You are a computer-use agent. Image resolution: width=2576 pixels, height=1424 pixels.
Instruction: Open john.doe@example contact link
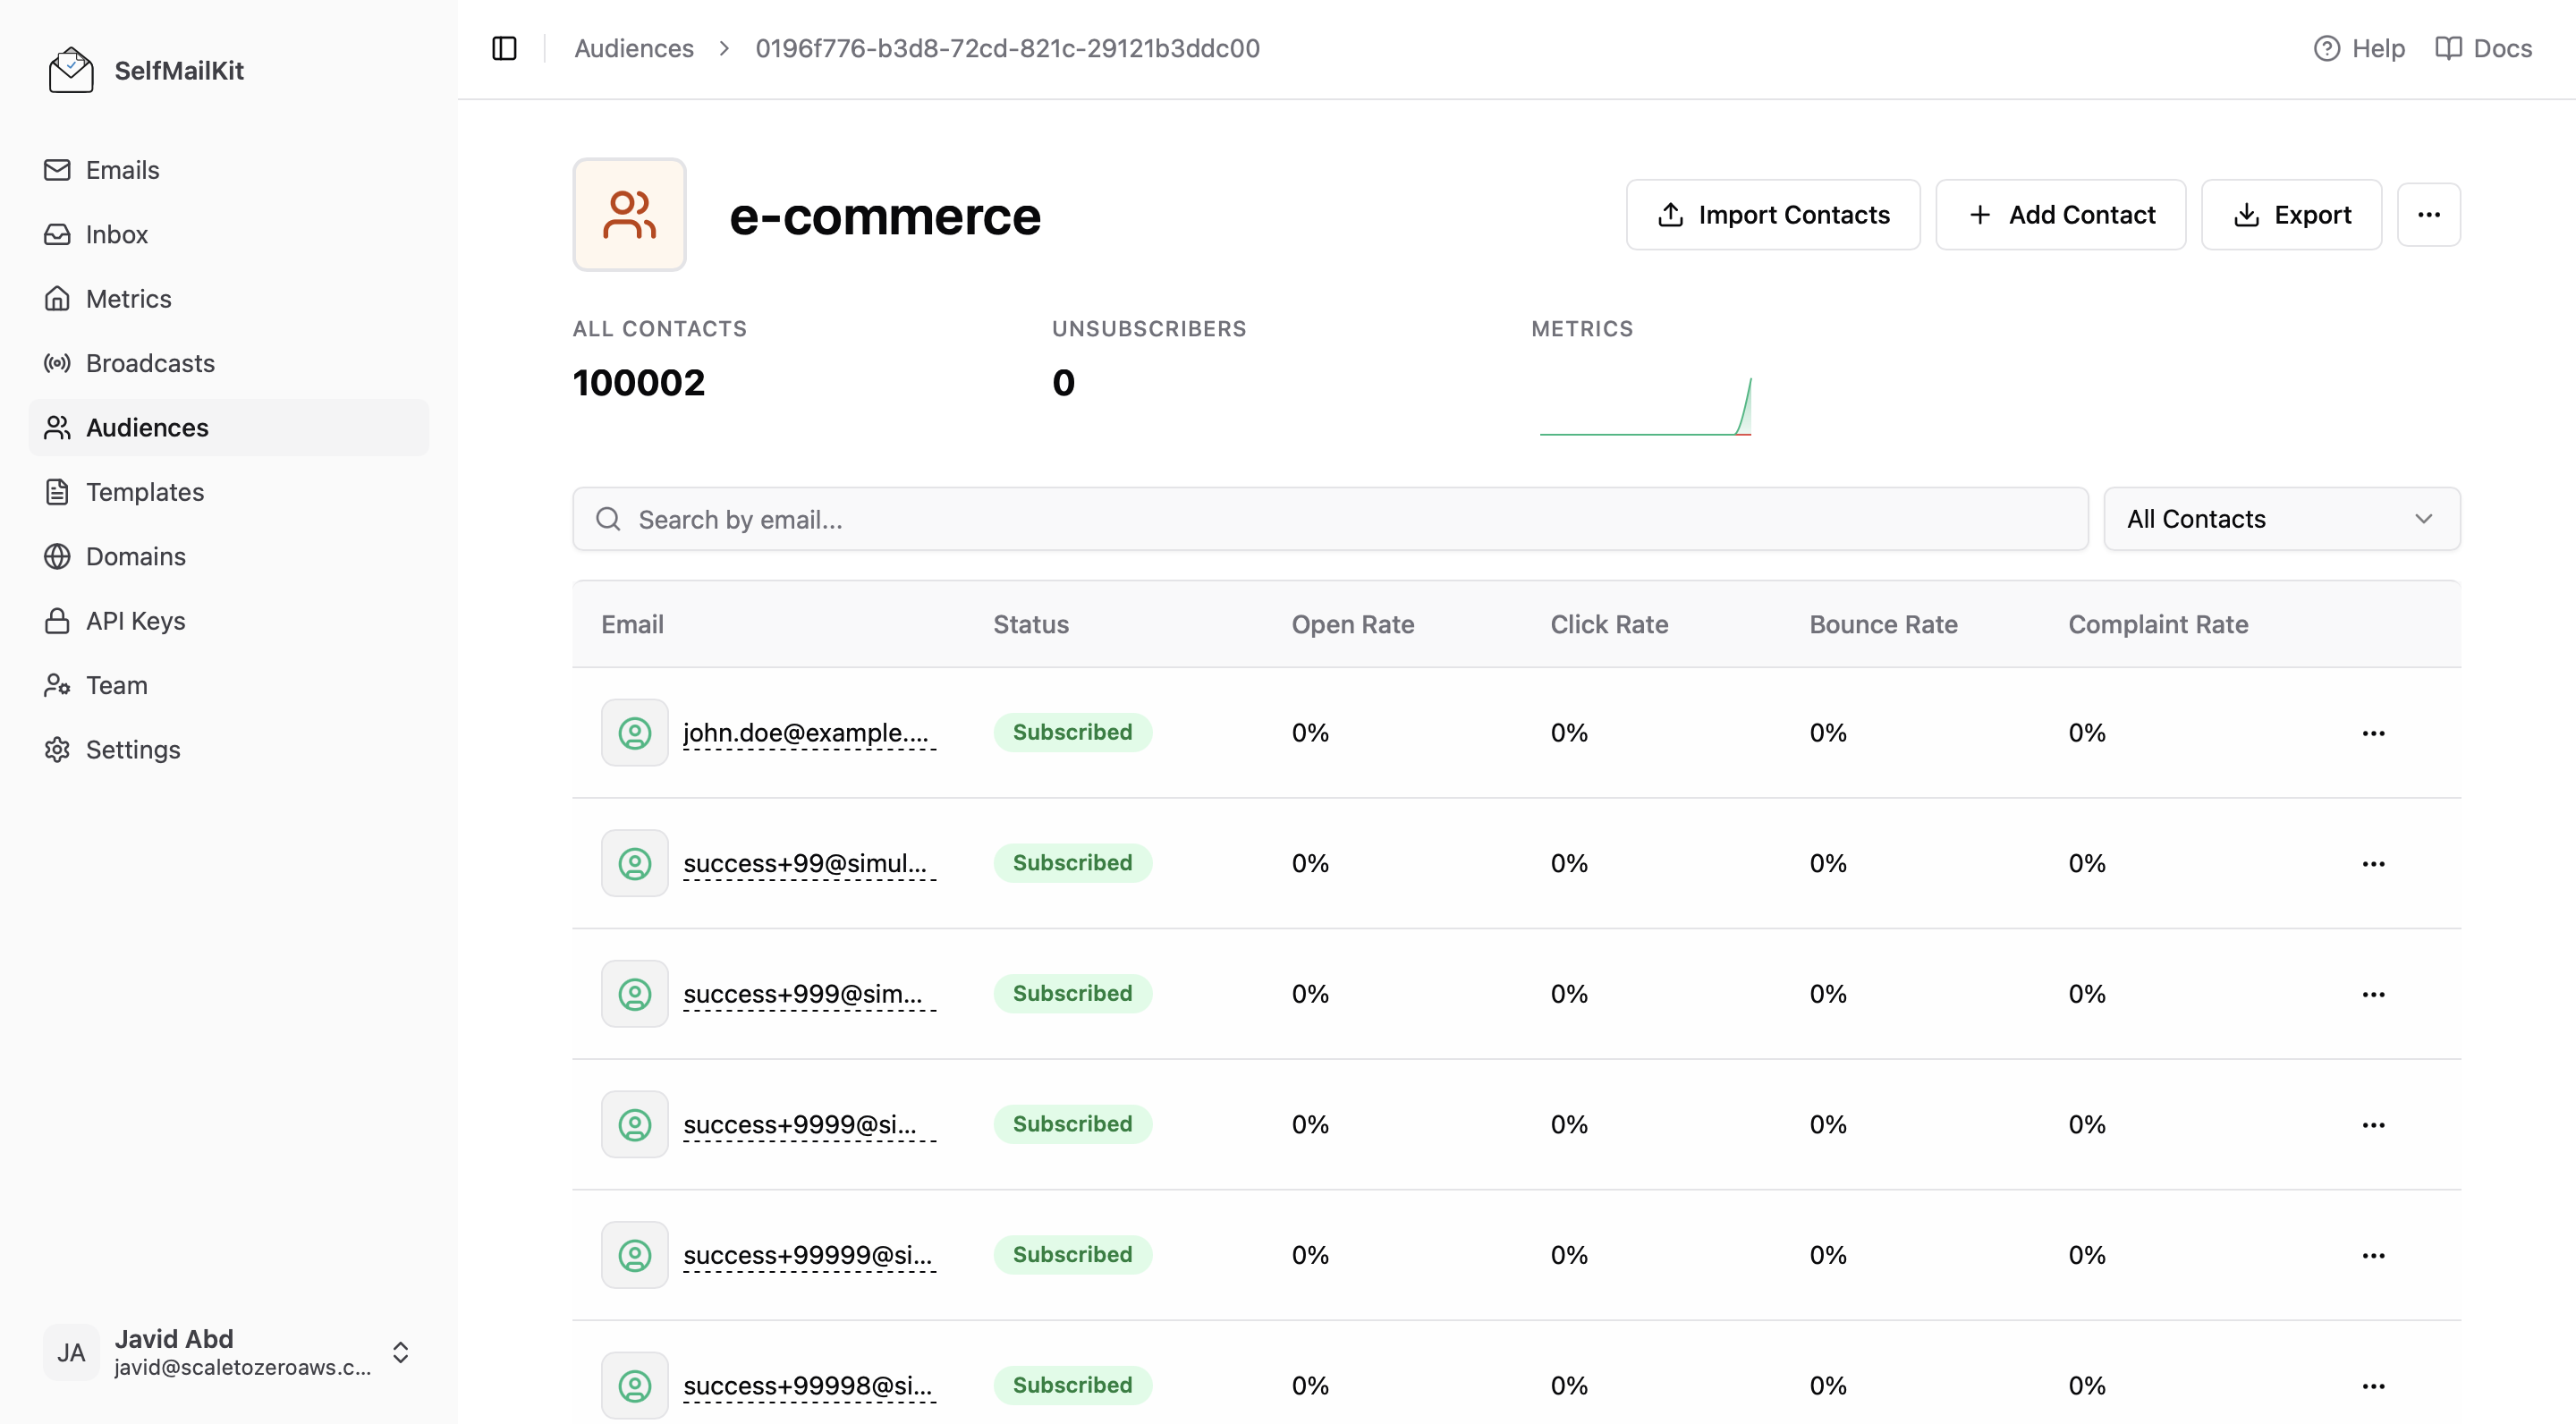coord(809,733)
